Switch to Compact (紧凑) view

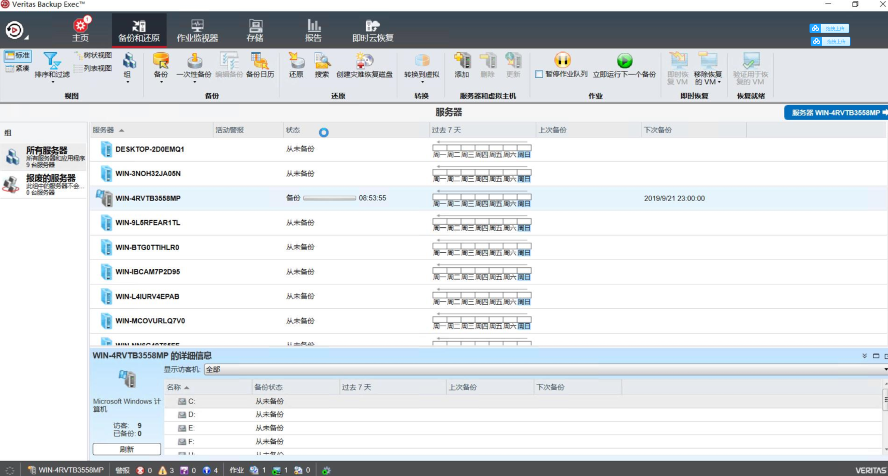[x=18, y=68]
